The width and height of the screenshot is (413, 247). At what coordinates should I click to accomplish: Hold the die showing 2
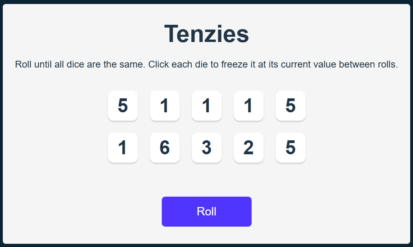[x=248, y=147]
